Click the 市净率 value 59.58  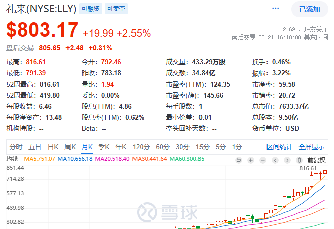coord(287,84)
